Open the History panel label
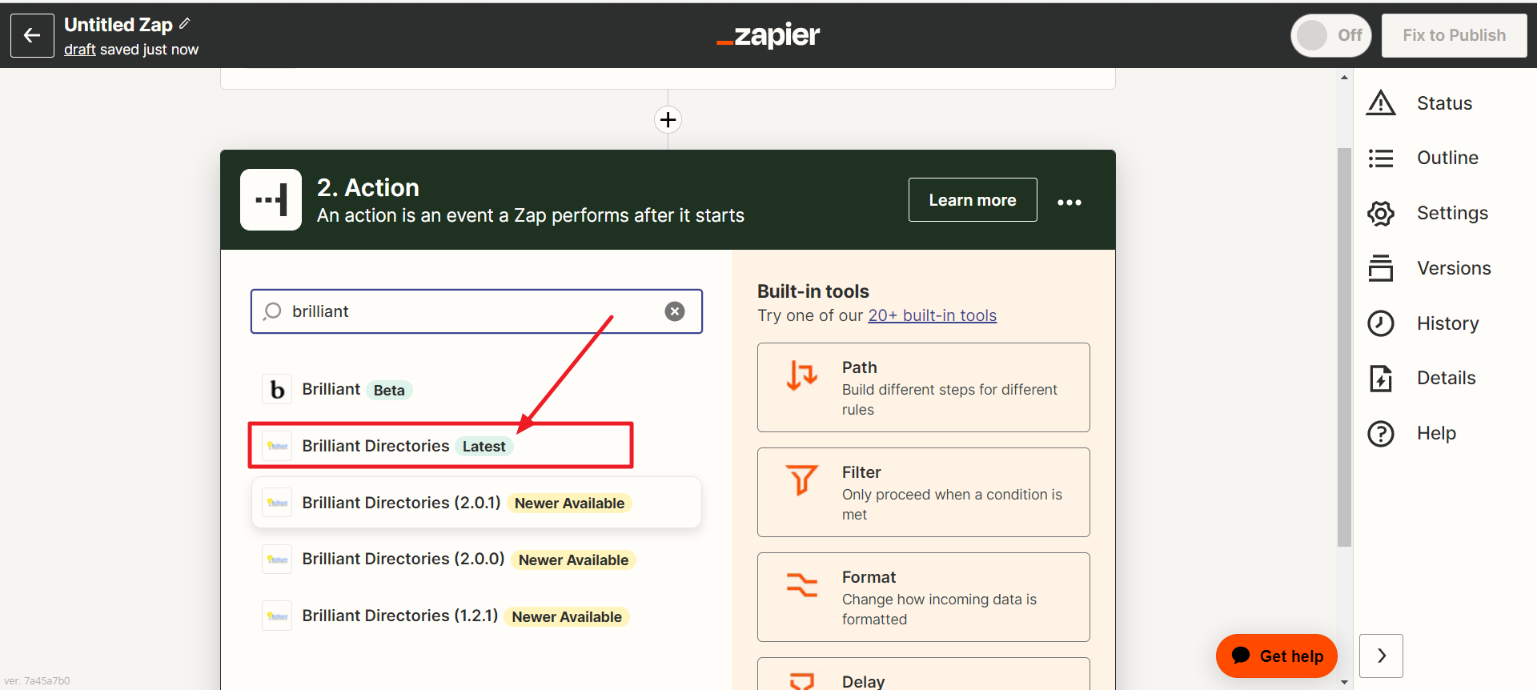The width and height of the screenshot is (1537, 690). pyautogui.click(x=1447, y=323)
